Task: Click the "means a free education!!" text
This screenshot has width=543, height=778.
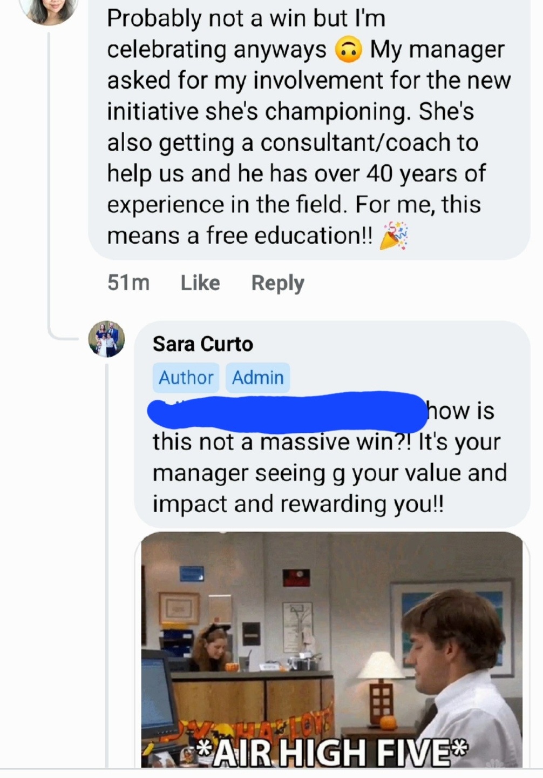Action: click(x=240, y=236)
